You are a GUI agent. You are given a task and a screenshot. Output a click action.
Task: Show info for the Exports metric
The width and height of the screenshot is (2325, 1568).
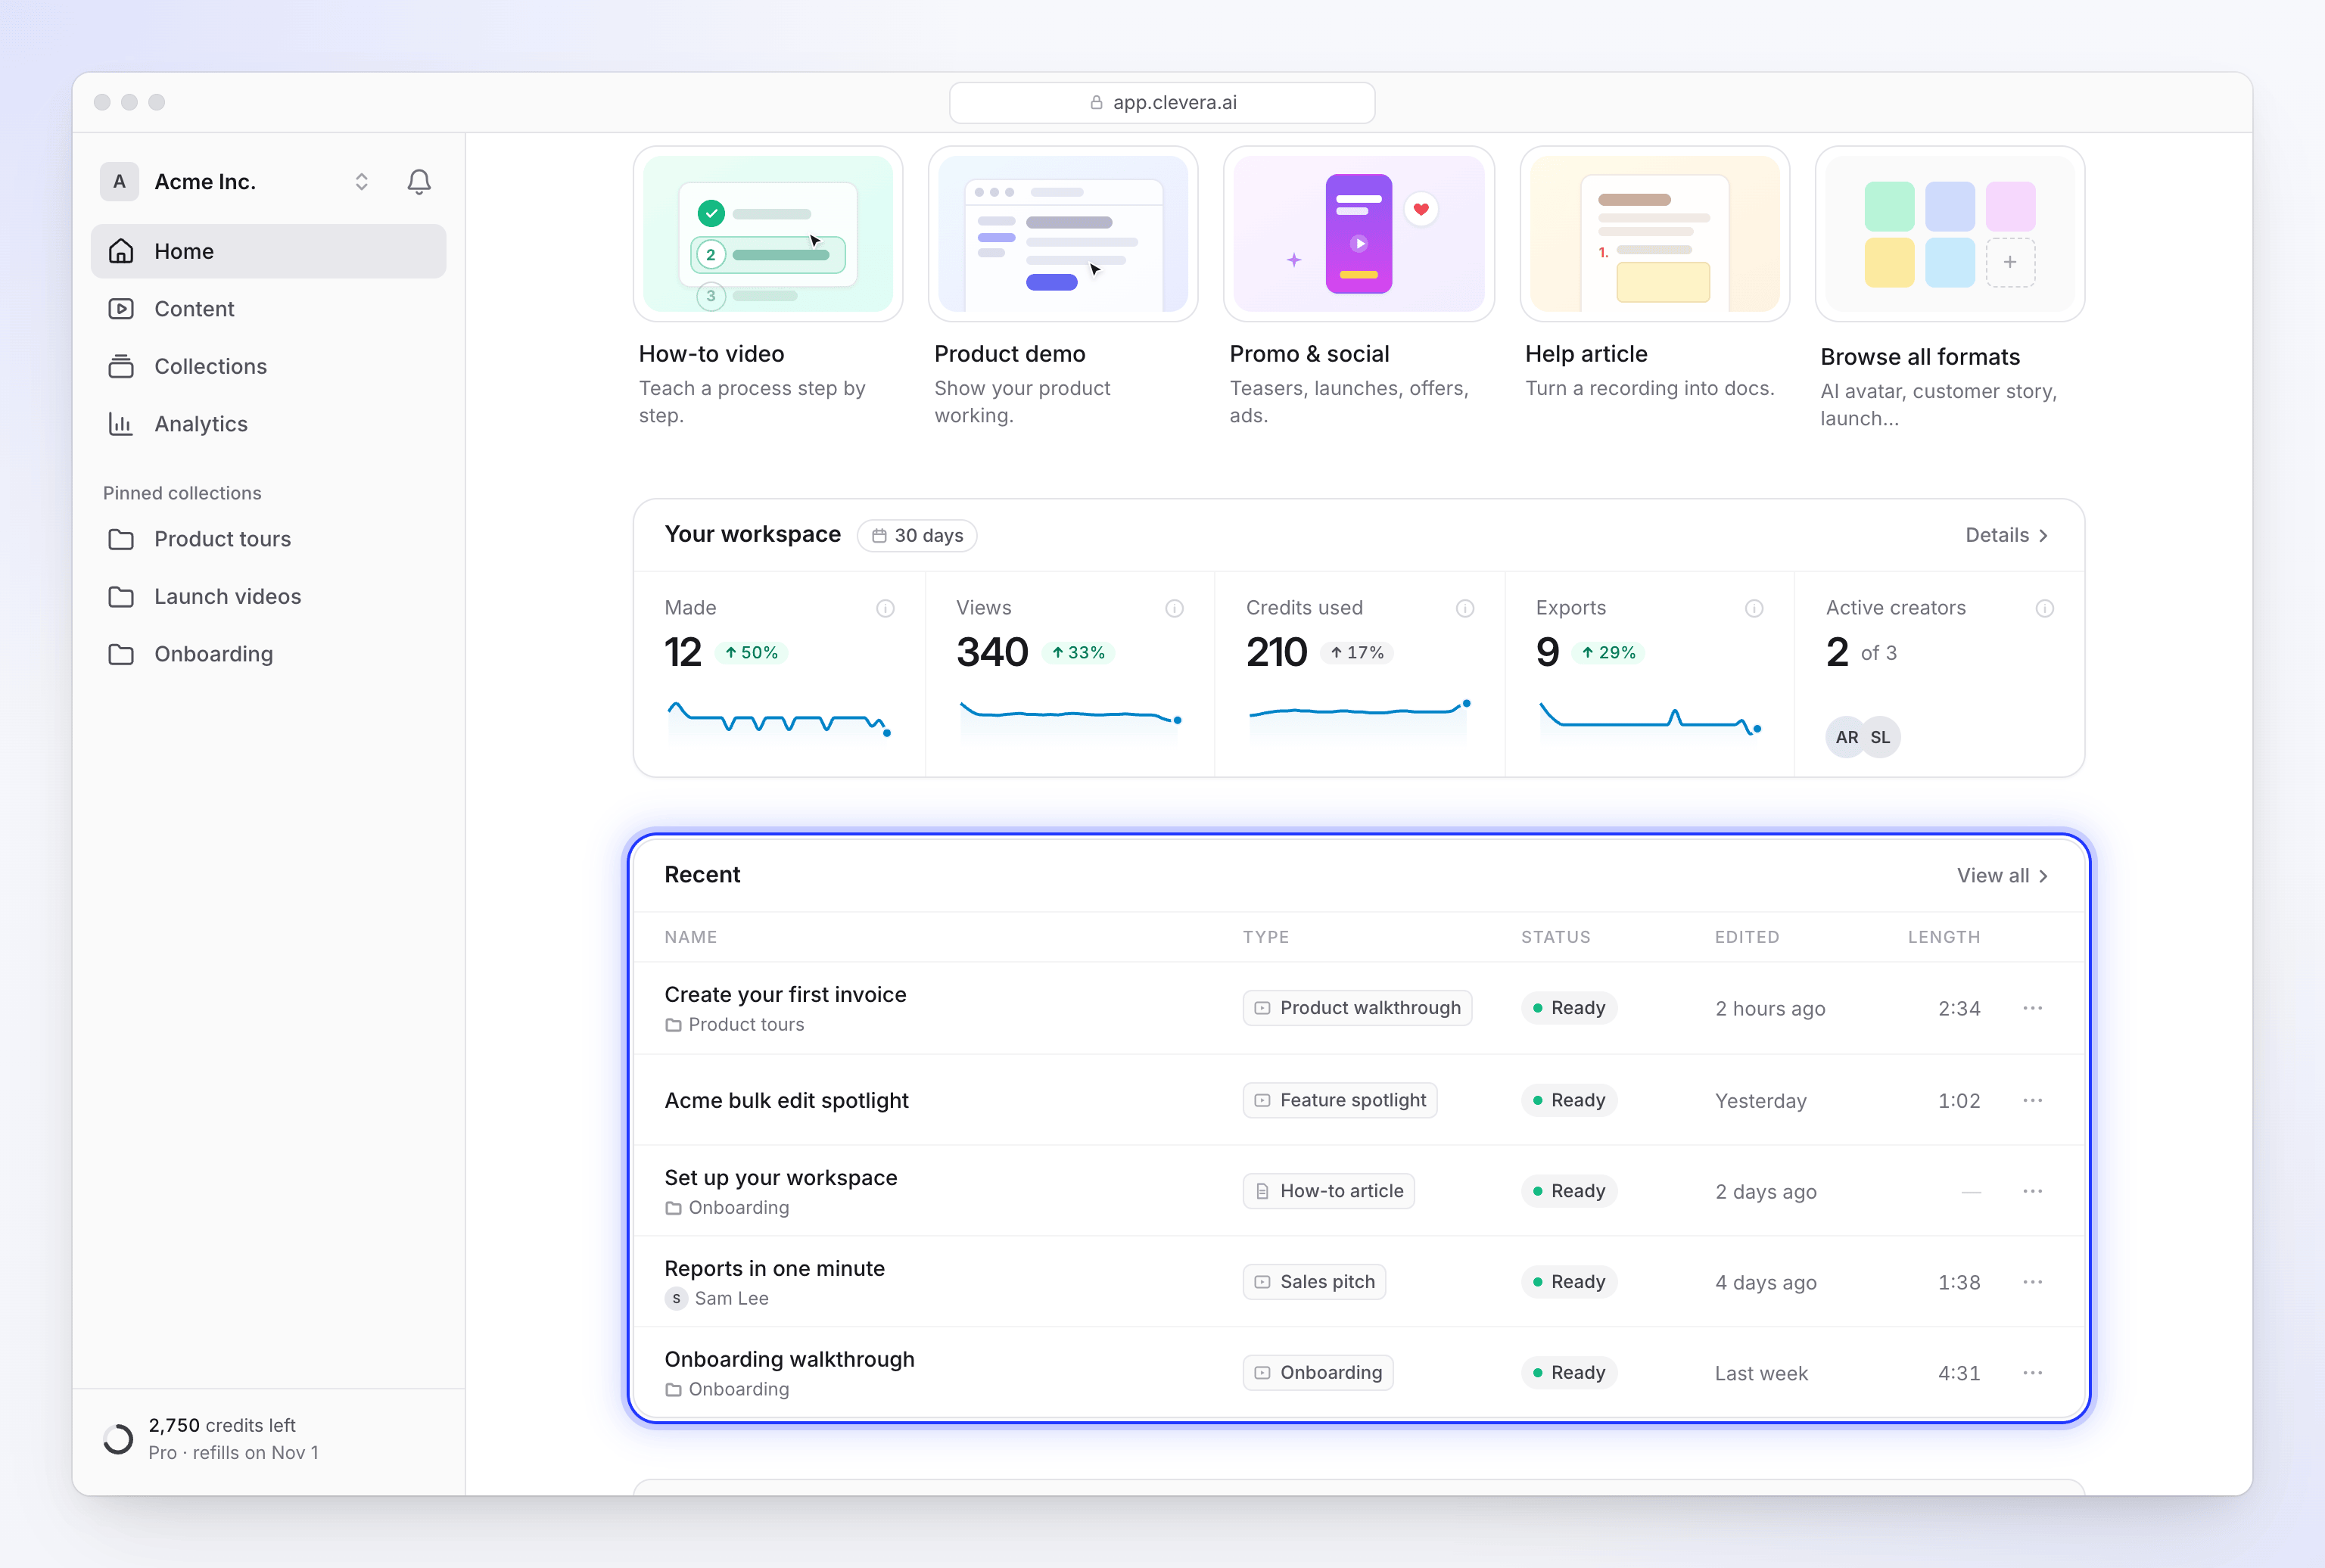pos(1753,608)
